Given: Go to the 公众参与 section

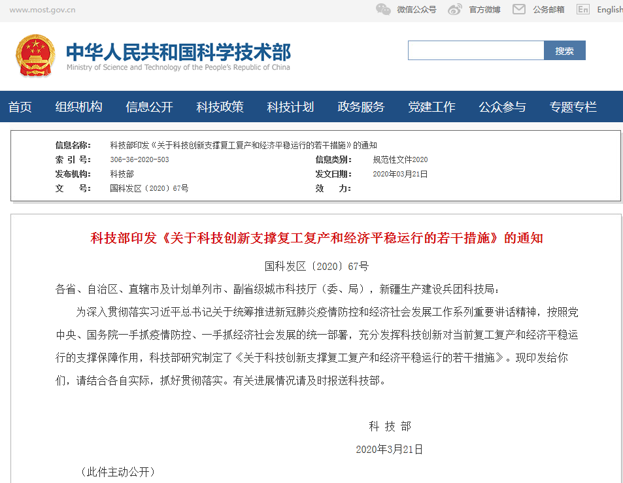Looking at the screenshot, I should pyautogui.click(x=502, y=107).
